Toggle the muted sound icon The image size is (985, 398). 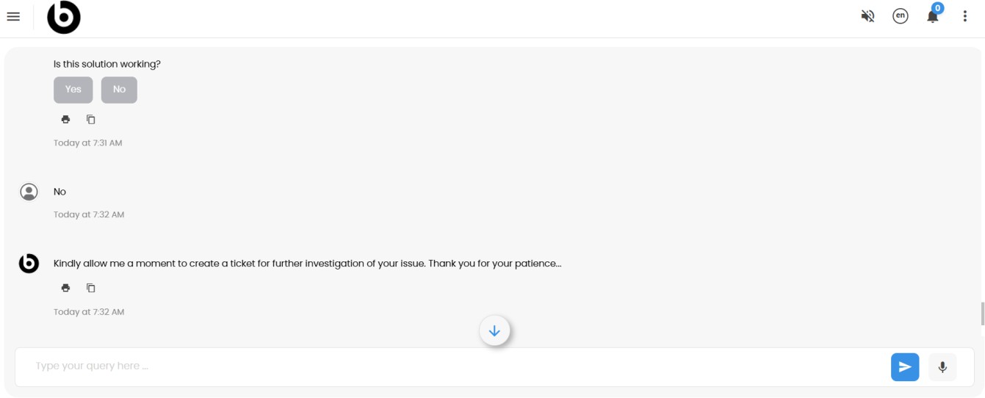point(867,16)
